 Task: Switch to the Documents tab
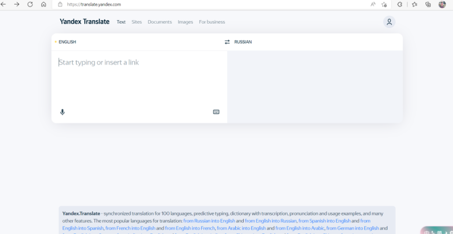click(x=160, y=22)
